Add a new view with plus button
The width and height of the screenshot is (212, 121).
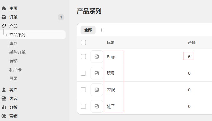coord(102,30)
